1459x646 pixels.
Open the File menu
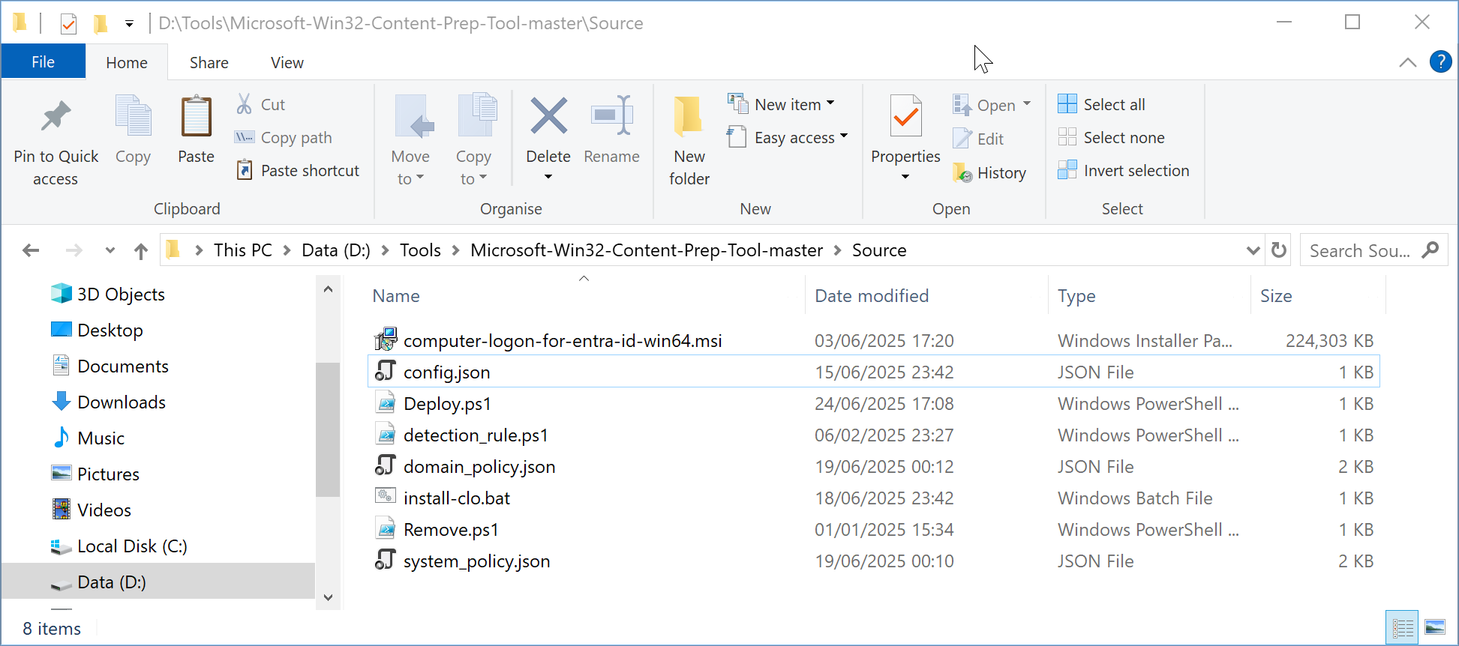[x=43, y=62]
